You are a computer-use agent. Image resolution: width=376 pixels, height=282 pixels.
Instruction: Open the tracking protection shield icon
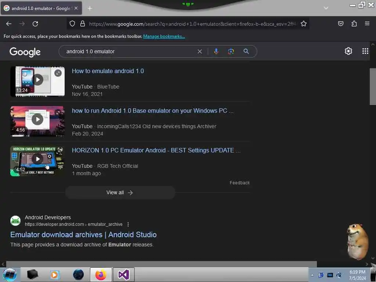[x=72, y=23]
